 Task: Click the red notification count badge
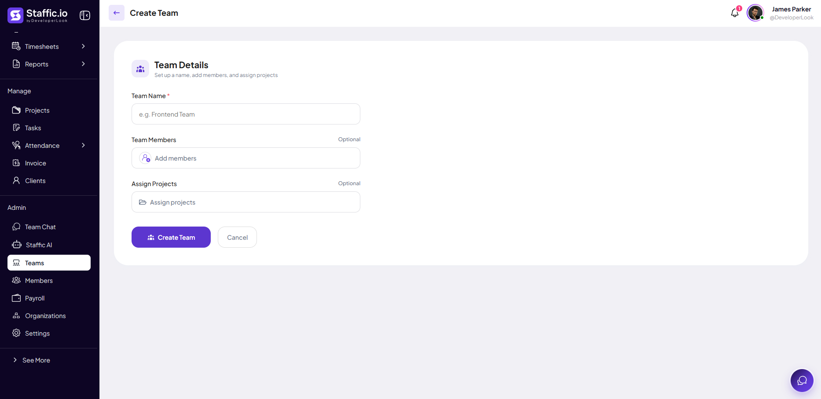739,8
